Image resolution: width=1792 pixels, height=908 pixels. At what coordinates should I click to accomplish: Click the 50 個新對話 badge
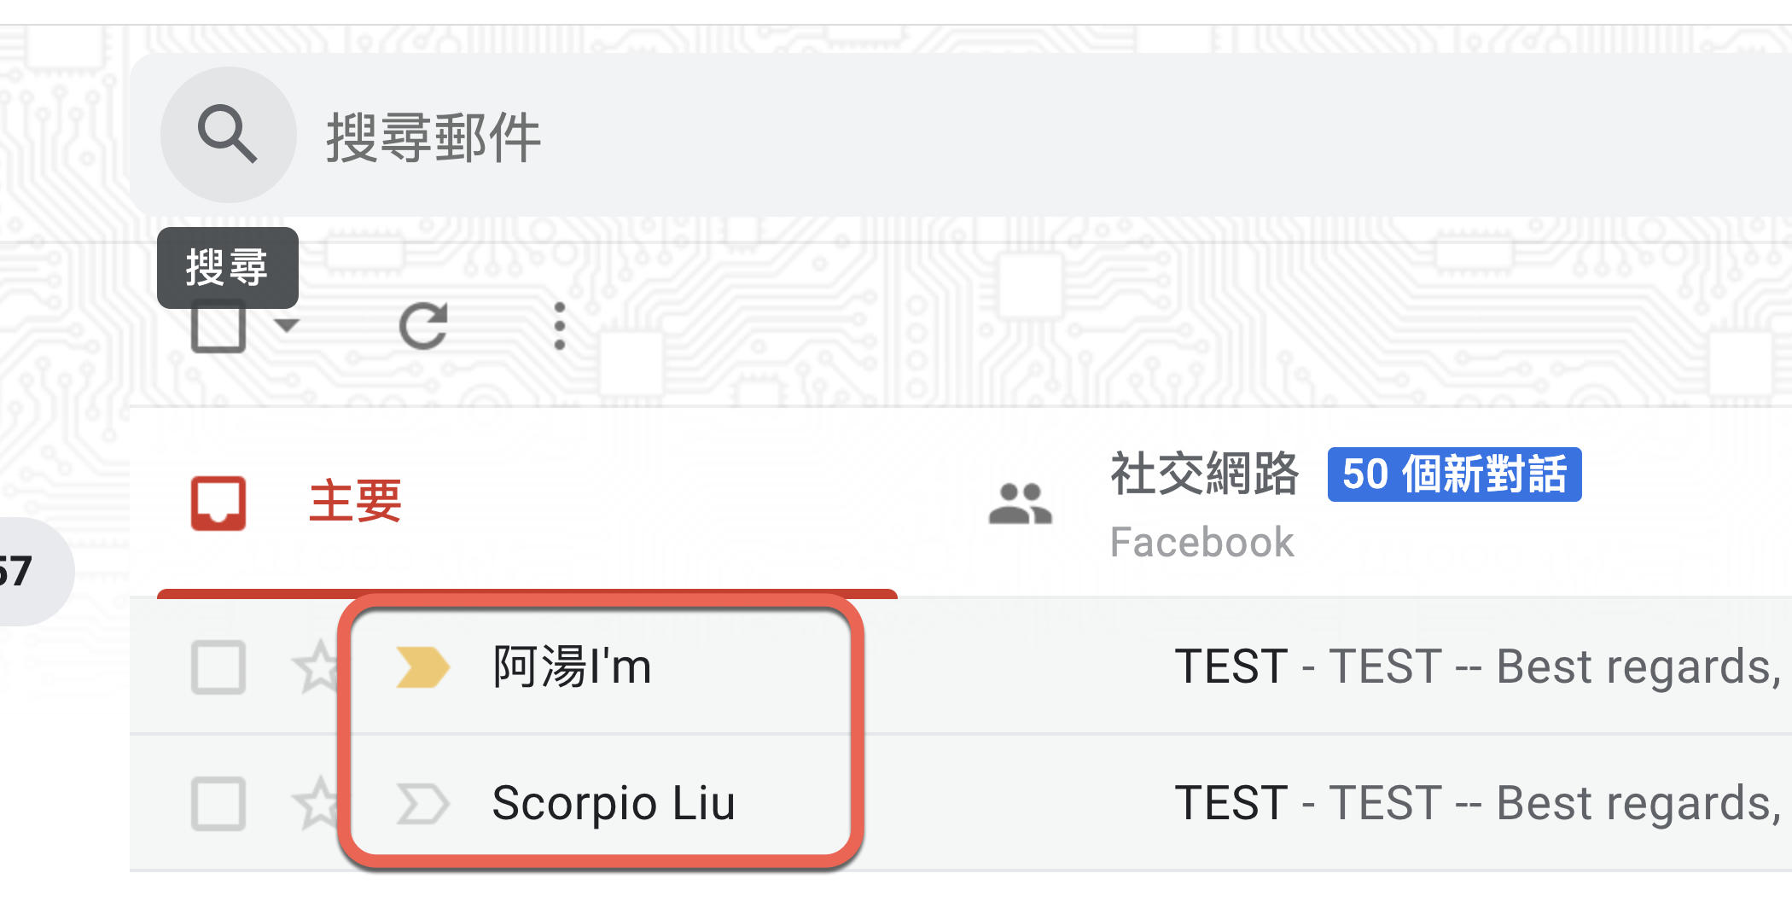pyautogui.click(x=1454, y=474)
